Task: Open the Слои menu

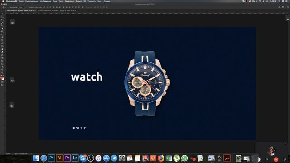Action: point(55,1)
